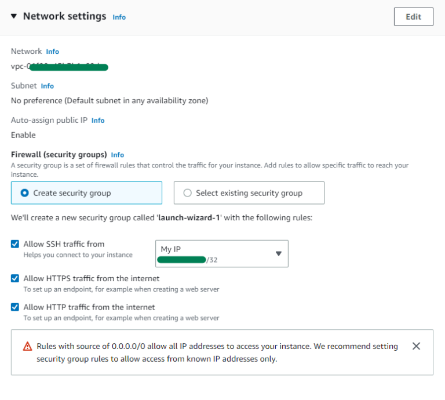This screenshot has height=400, width=445.
Task: Select Create security group radio option
Action: [86, 193]
